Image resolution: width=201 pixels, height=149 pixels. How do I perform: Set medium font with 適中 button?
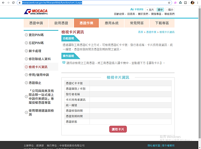160,10
